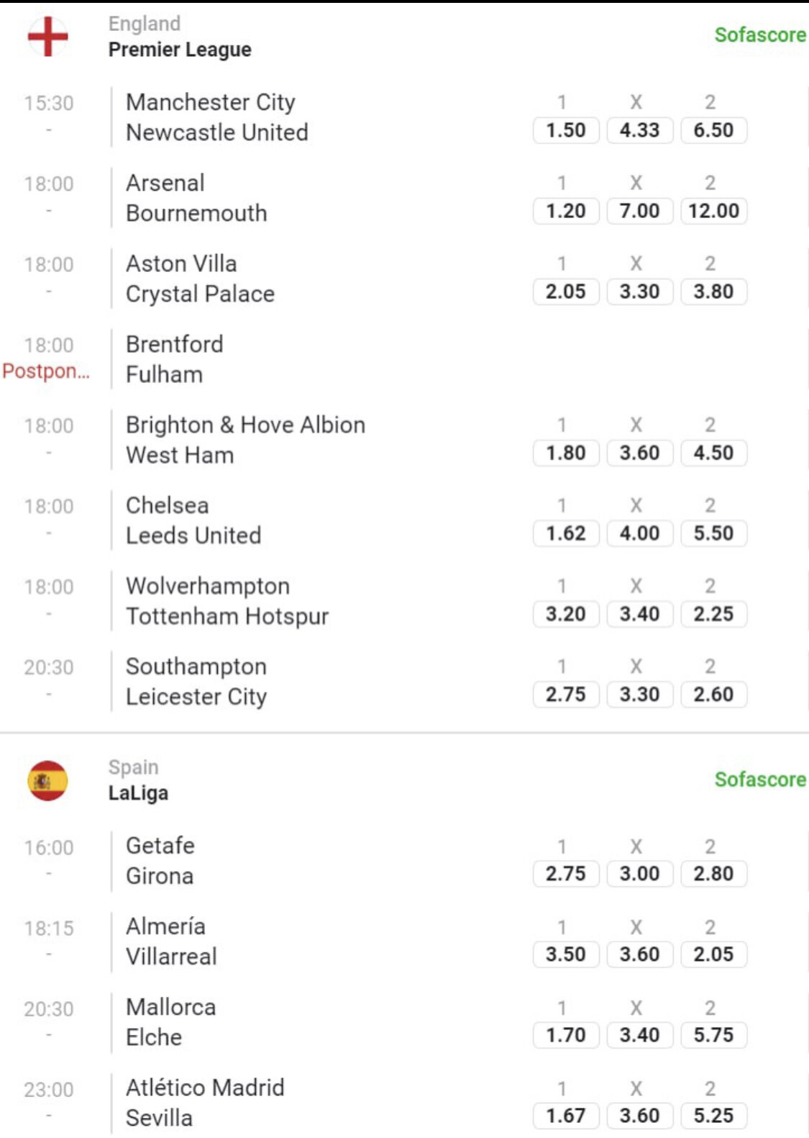The height and width of the screenshot is (1138, 809).
Task: Pick Crystal Palace win odds 3.80
Action: pyautogui.click(x=713, y=292)
